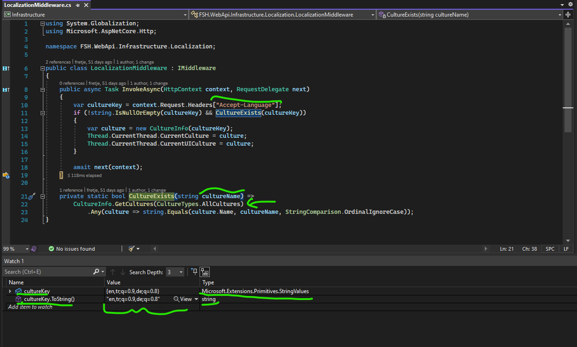Open the screwdriver quick actions on line 21

[32, 197]
